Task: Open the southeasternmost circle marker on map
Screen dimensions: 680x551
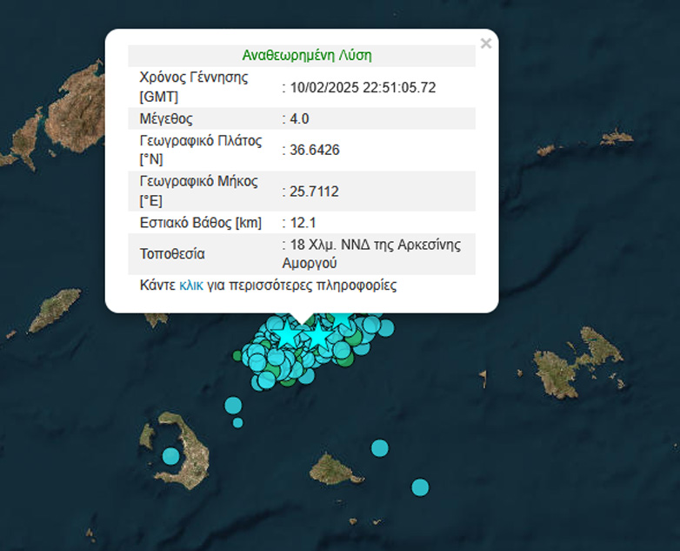Action: click(x=420, y=487)
